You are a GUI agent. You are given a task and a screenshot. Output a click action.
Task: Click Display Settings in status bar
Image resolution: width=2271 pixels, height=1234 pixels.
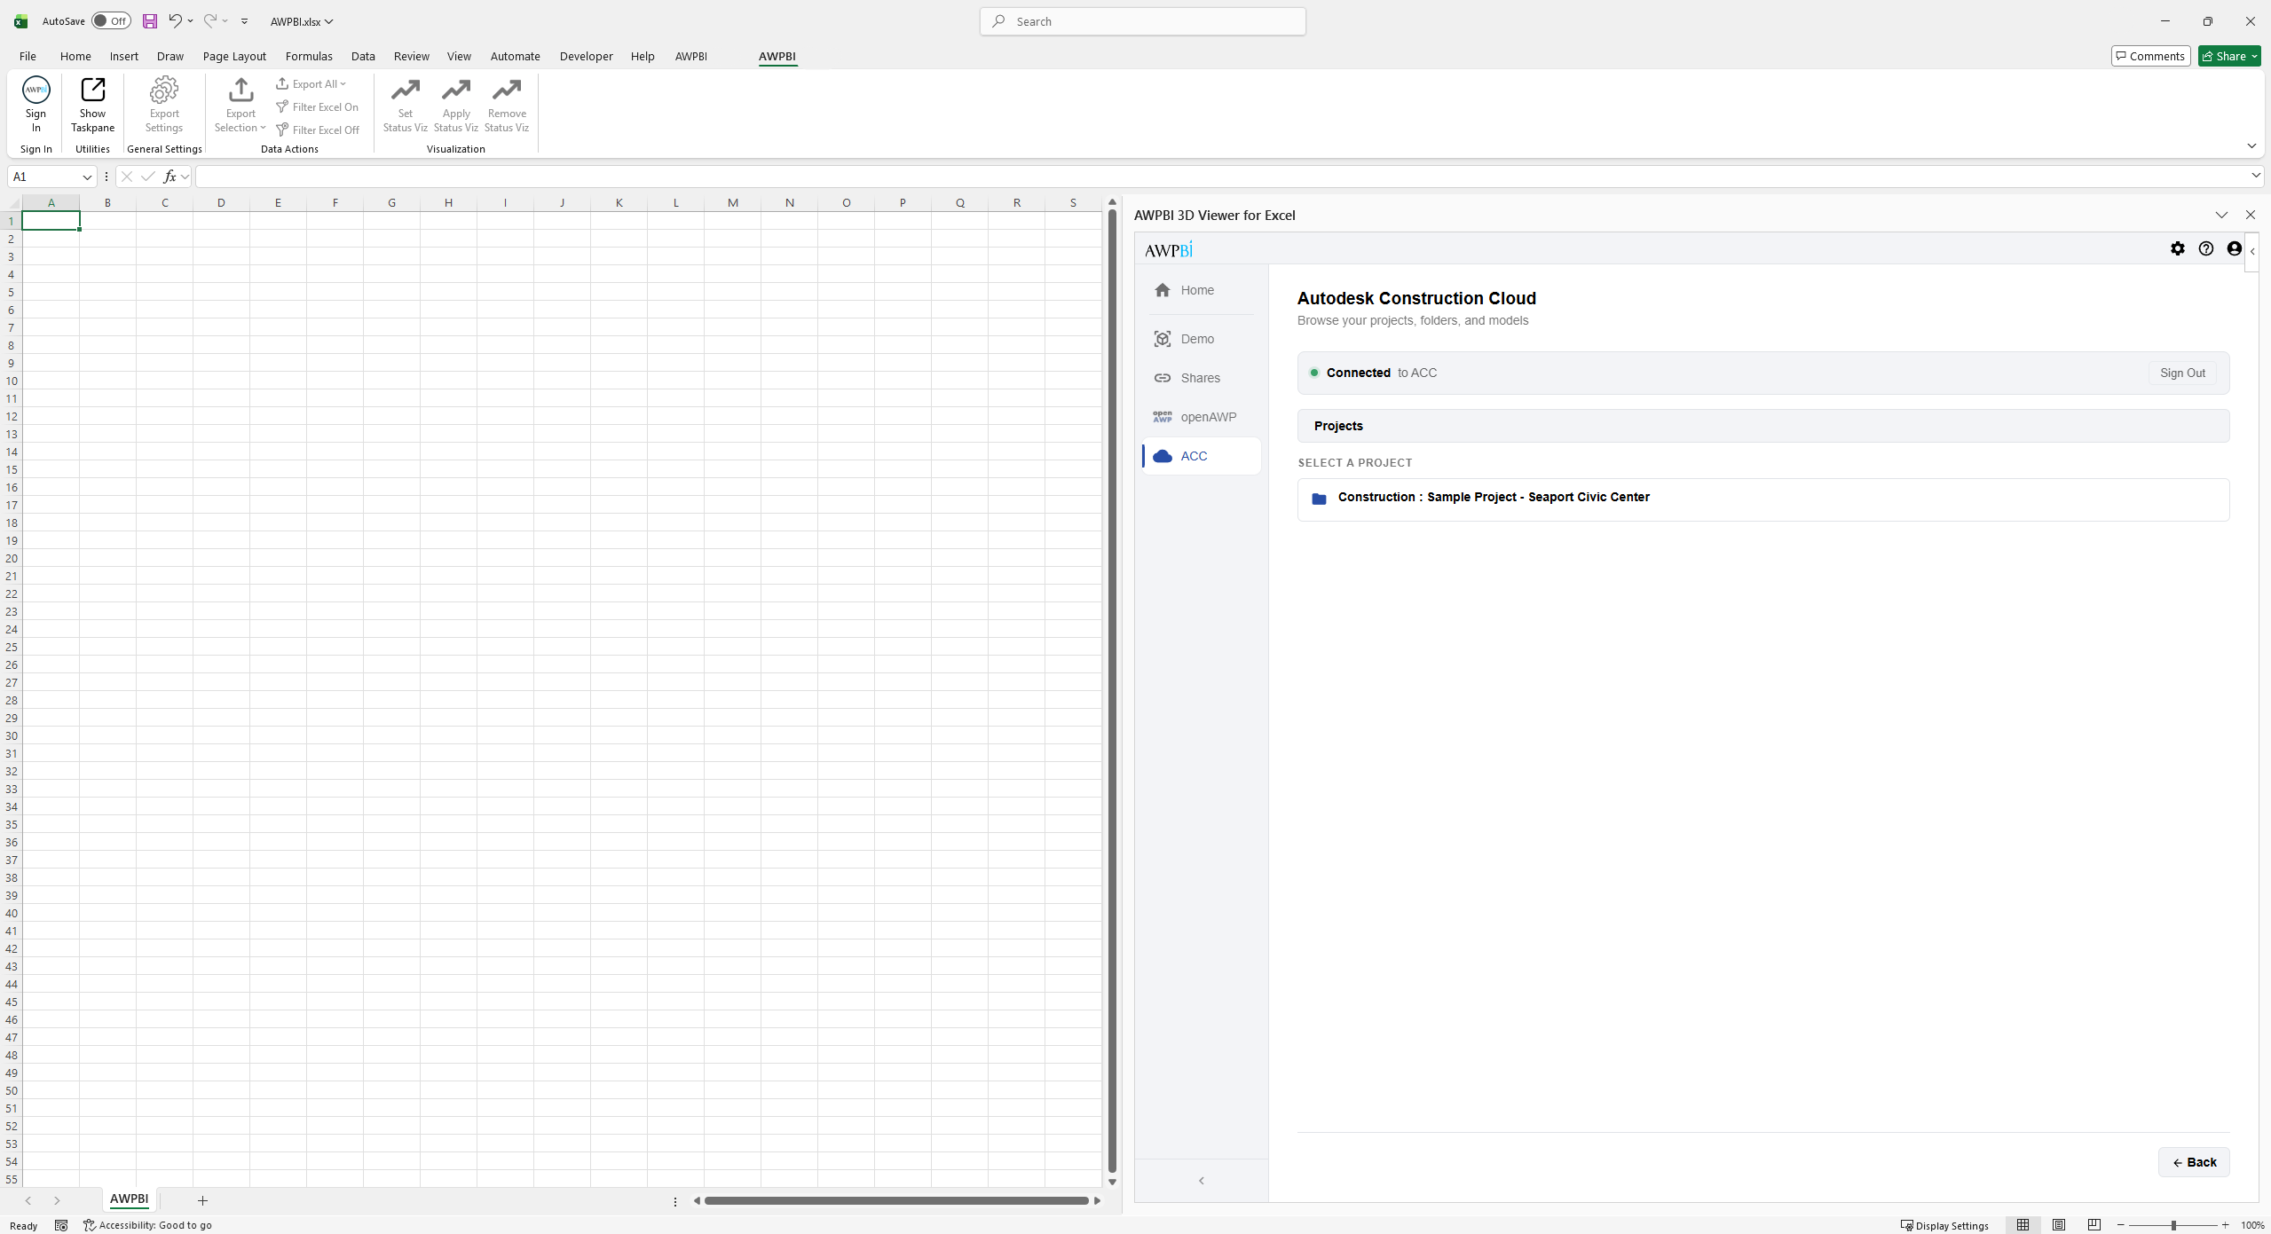(1945, 1225)
